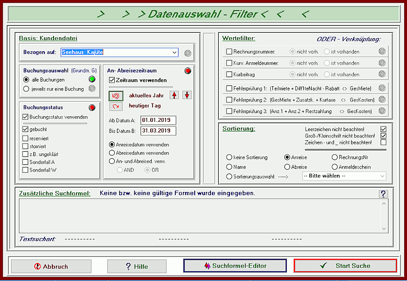Image resolution: width=407 pixels, height=281 pixels.
Task: Click into the 'Ab Datum A' date field
Action: click(158, 120)
